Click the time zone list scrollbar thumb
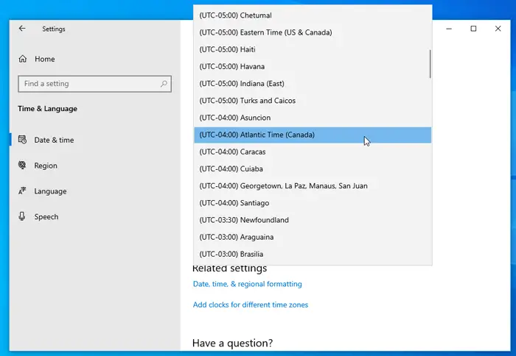Image resolution: width=516 pixels, height=356 pixels. point(430,64)
